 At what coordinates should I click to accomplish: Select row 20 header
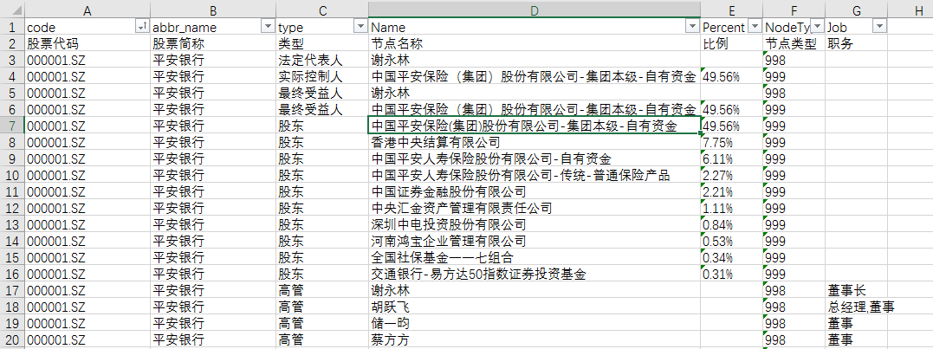[x=12, y=340]
